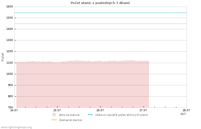Click the blue legend line swatch
The width and height of the screenshot is (201, 129).
coord(90,115)
